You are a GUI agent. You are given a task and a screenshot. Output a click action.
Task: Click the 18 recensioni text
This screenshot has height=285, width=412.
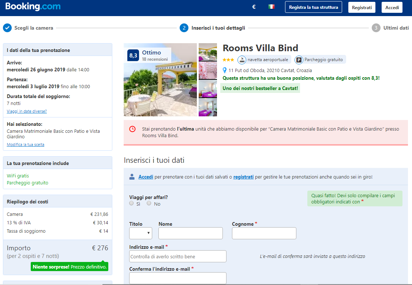click(155, 59)
